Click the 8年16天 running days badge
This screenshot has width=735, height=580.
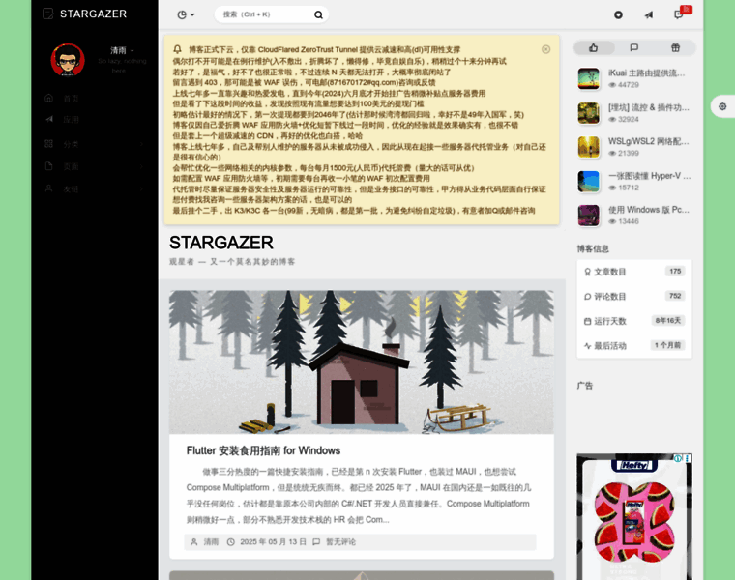click(668, 321)
